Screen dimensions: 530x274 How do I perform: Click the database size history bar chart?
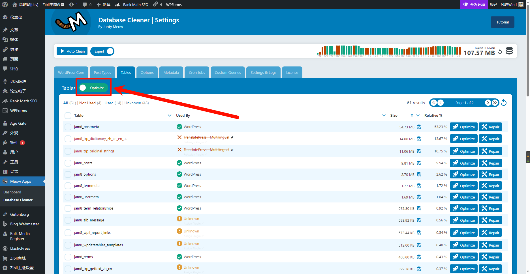coord(389,51)
